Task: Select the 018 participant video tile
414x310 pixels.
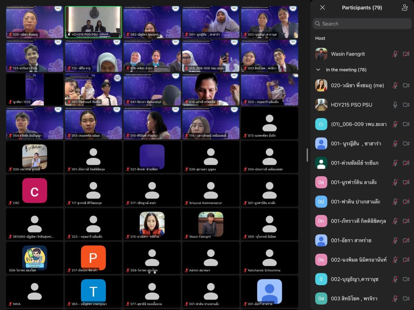Action: [211, 89]
